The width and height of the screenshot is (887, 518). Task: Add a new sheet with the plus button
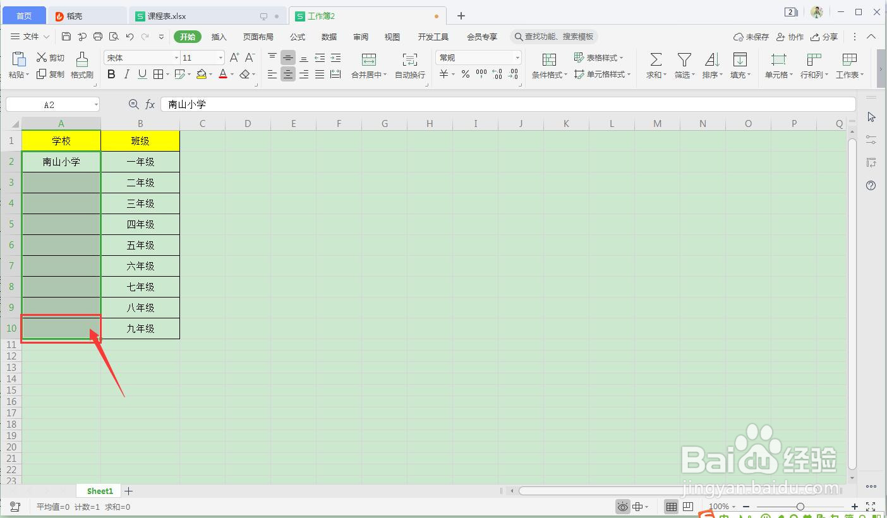(128, 490)
